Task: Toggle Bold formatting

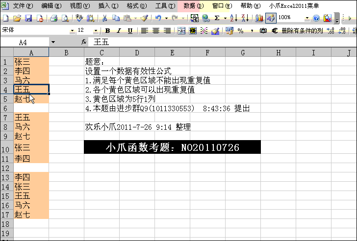Action: [106, 30]
